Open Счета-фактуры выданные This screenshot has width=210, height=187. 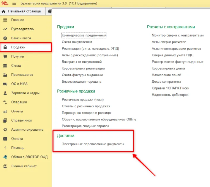pos(82,75)
